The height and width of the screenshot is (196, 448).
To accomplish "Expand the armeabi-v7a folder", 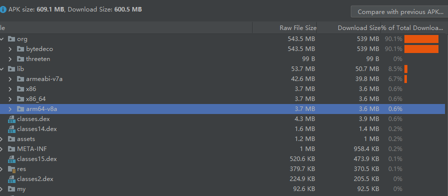I will [11, 79].
